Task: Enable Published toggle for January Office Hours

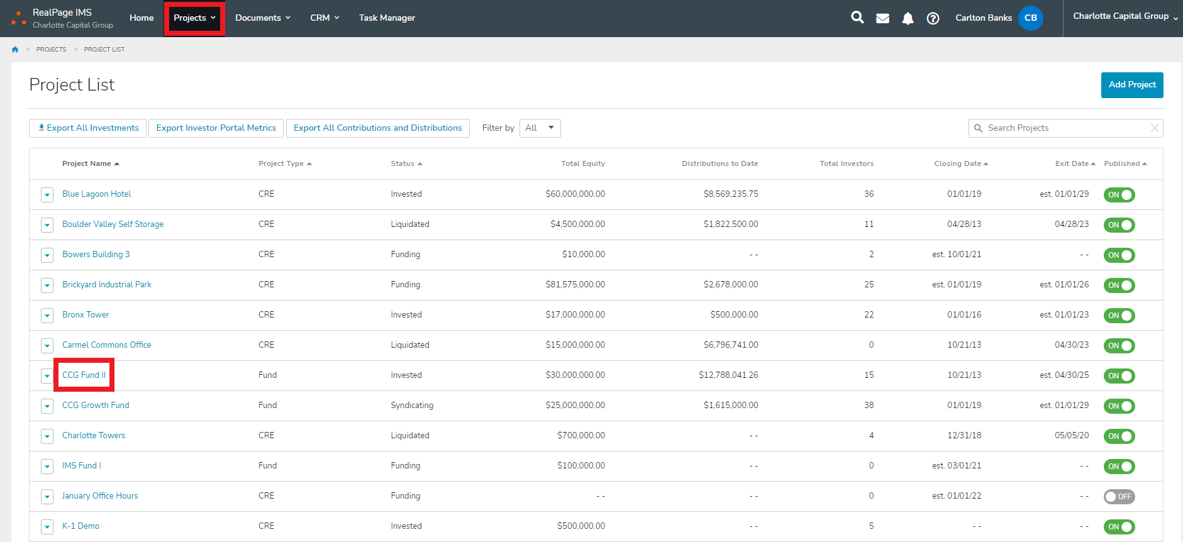Action: (1119, 497)
